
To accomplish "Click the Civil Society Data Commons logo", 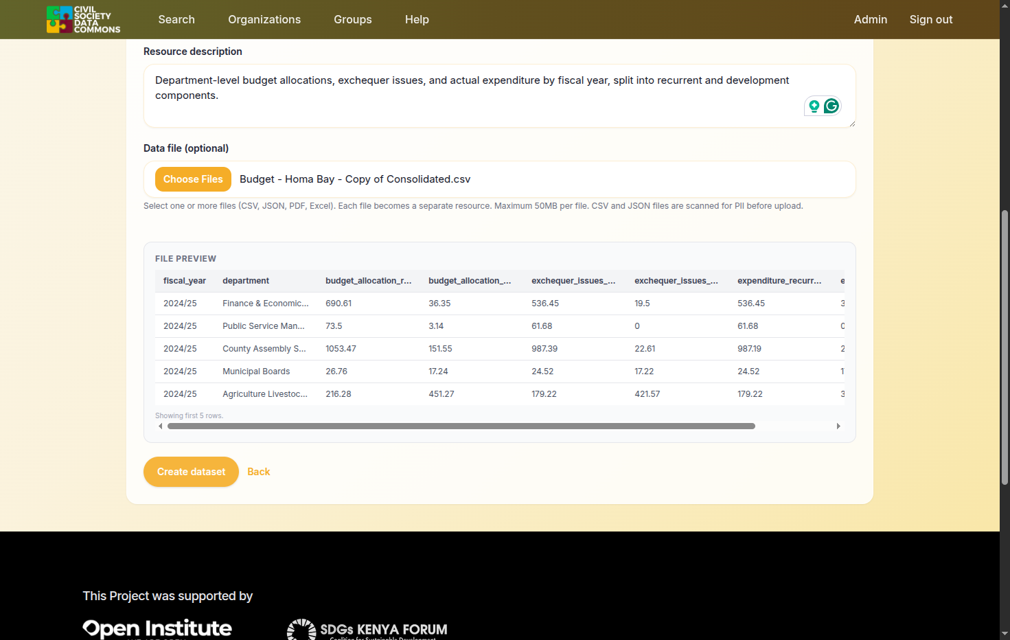I will [83, 19].
